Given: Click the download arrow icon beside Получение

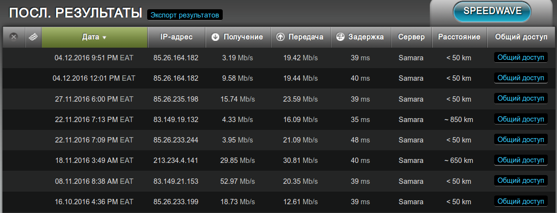Looking at the screenshot, I should coord(215,37).
